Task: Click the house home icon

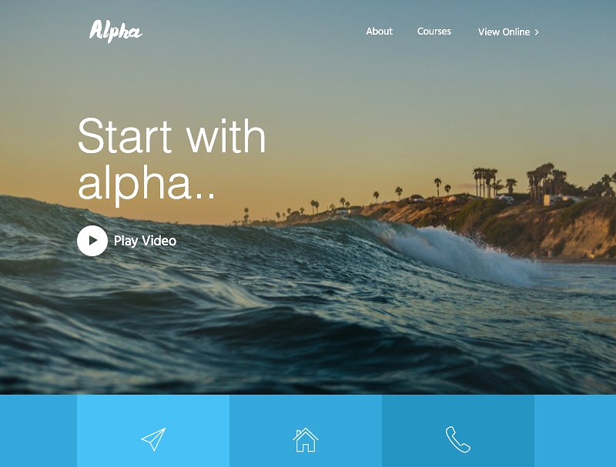Action: tap(306, 440)
